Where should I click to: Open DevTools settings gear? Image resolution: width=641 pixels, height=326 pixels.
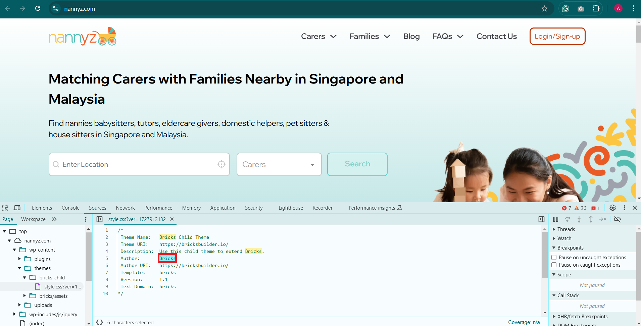coord(612,208)
